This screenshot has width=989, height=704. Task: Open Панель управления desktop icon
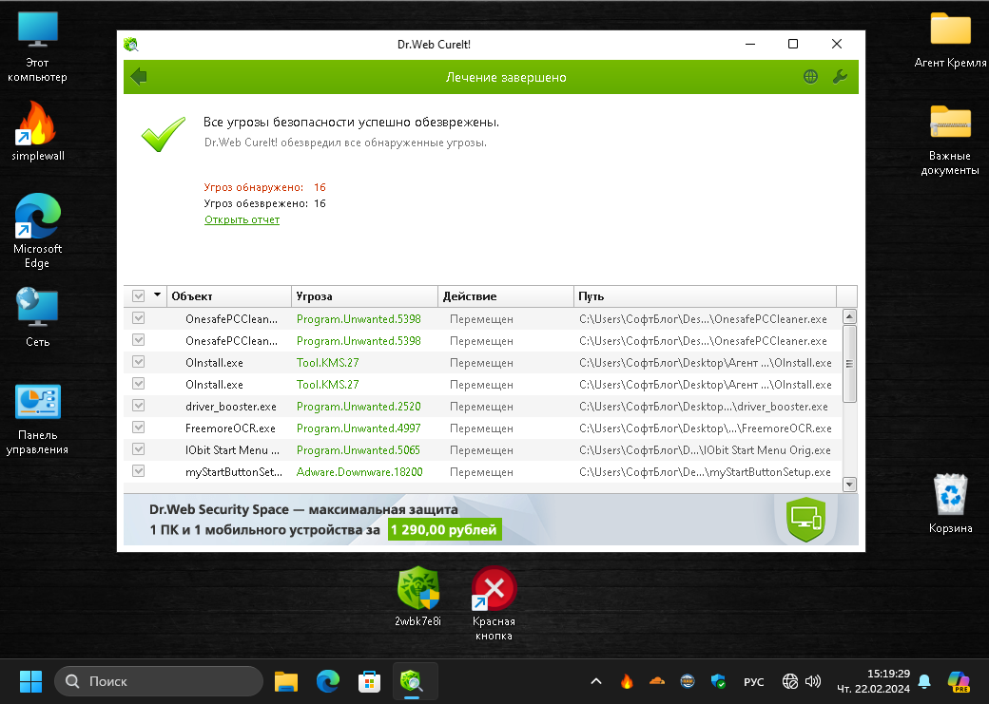coord(37,419)
